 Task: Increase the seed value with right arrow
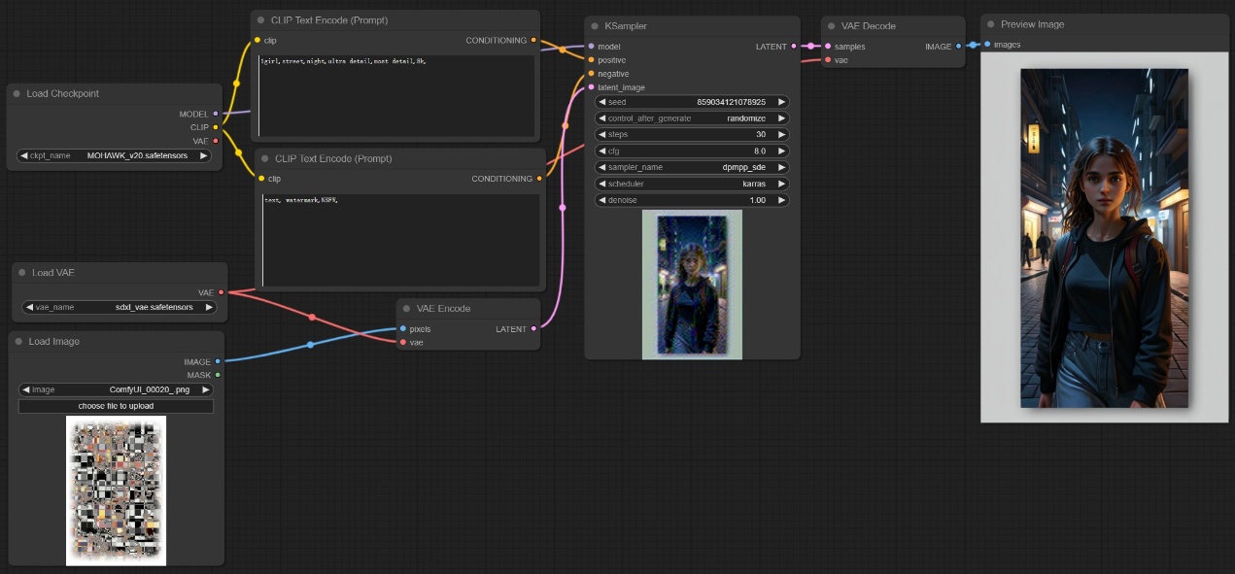click(x=781, y=102)
